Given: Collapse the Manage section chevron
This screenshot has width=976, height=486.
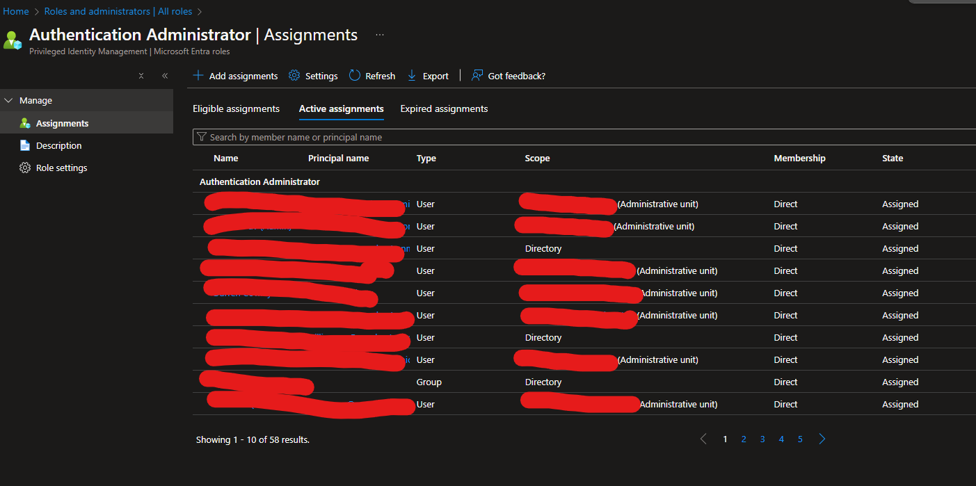Looking at the screenshot, I should click(8, 101).
